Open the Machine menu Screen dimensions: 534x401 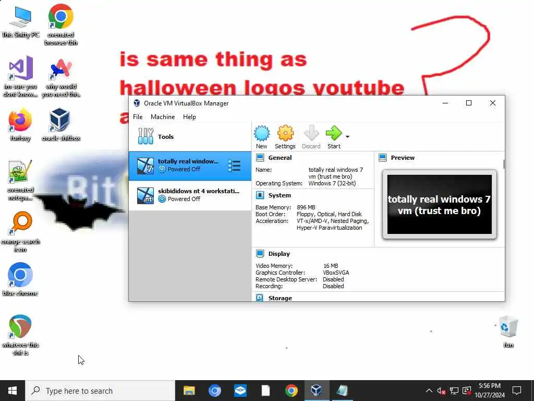[x=163, y=117]
